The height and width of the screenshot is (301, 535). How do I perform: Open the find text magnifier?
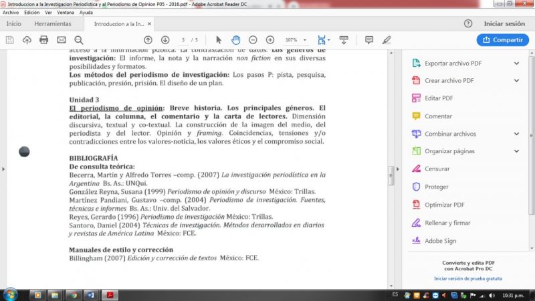pos(79,40)
